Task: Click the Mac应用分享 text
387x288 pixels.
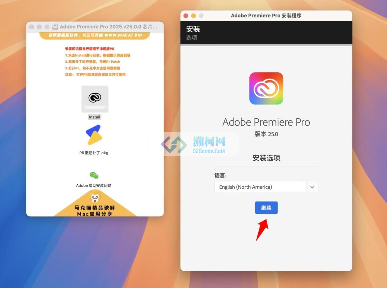Action: [x=95, y=214]
